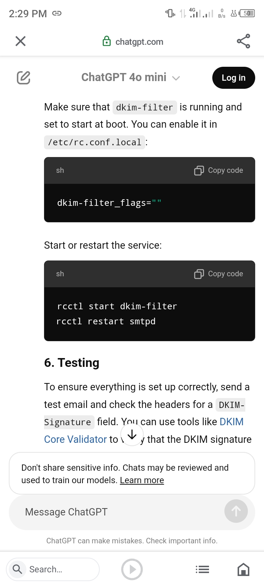The width and height of the screenshot is (264, 587).
Task: Close the browser tab with X icon
Action: point(21,41)
